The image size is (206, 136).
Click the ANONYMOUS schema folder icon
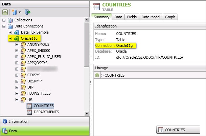(x=23, y=45)
